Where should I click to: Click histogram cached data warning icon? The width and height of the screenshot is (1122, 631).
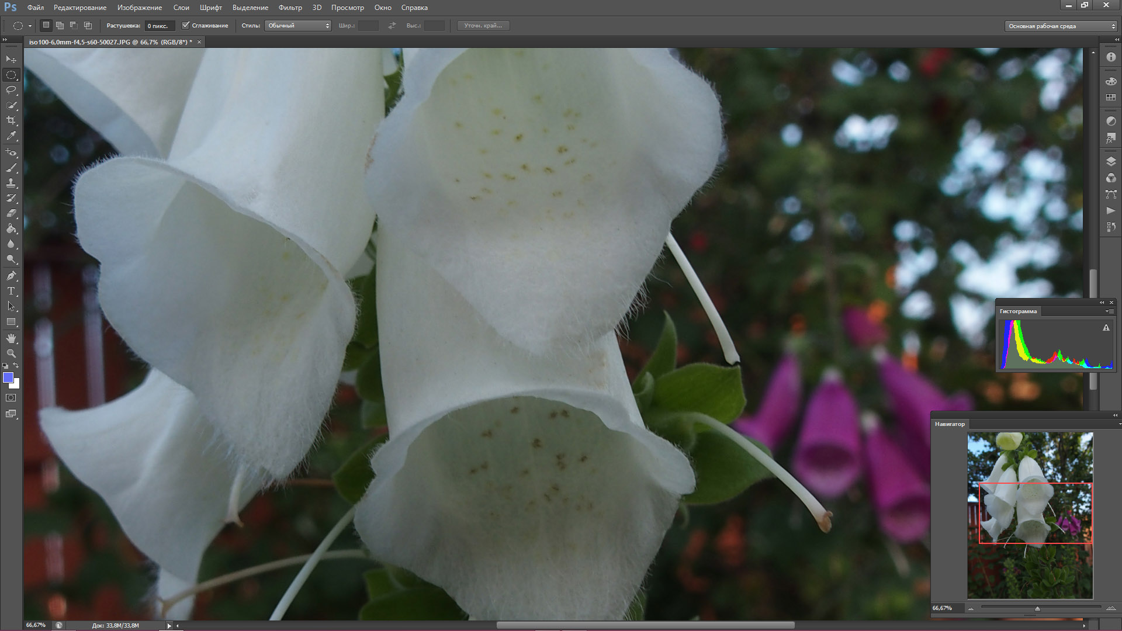(1106, 328)
